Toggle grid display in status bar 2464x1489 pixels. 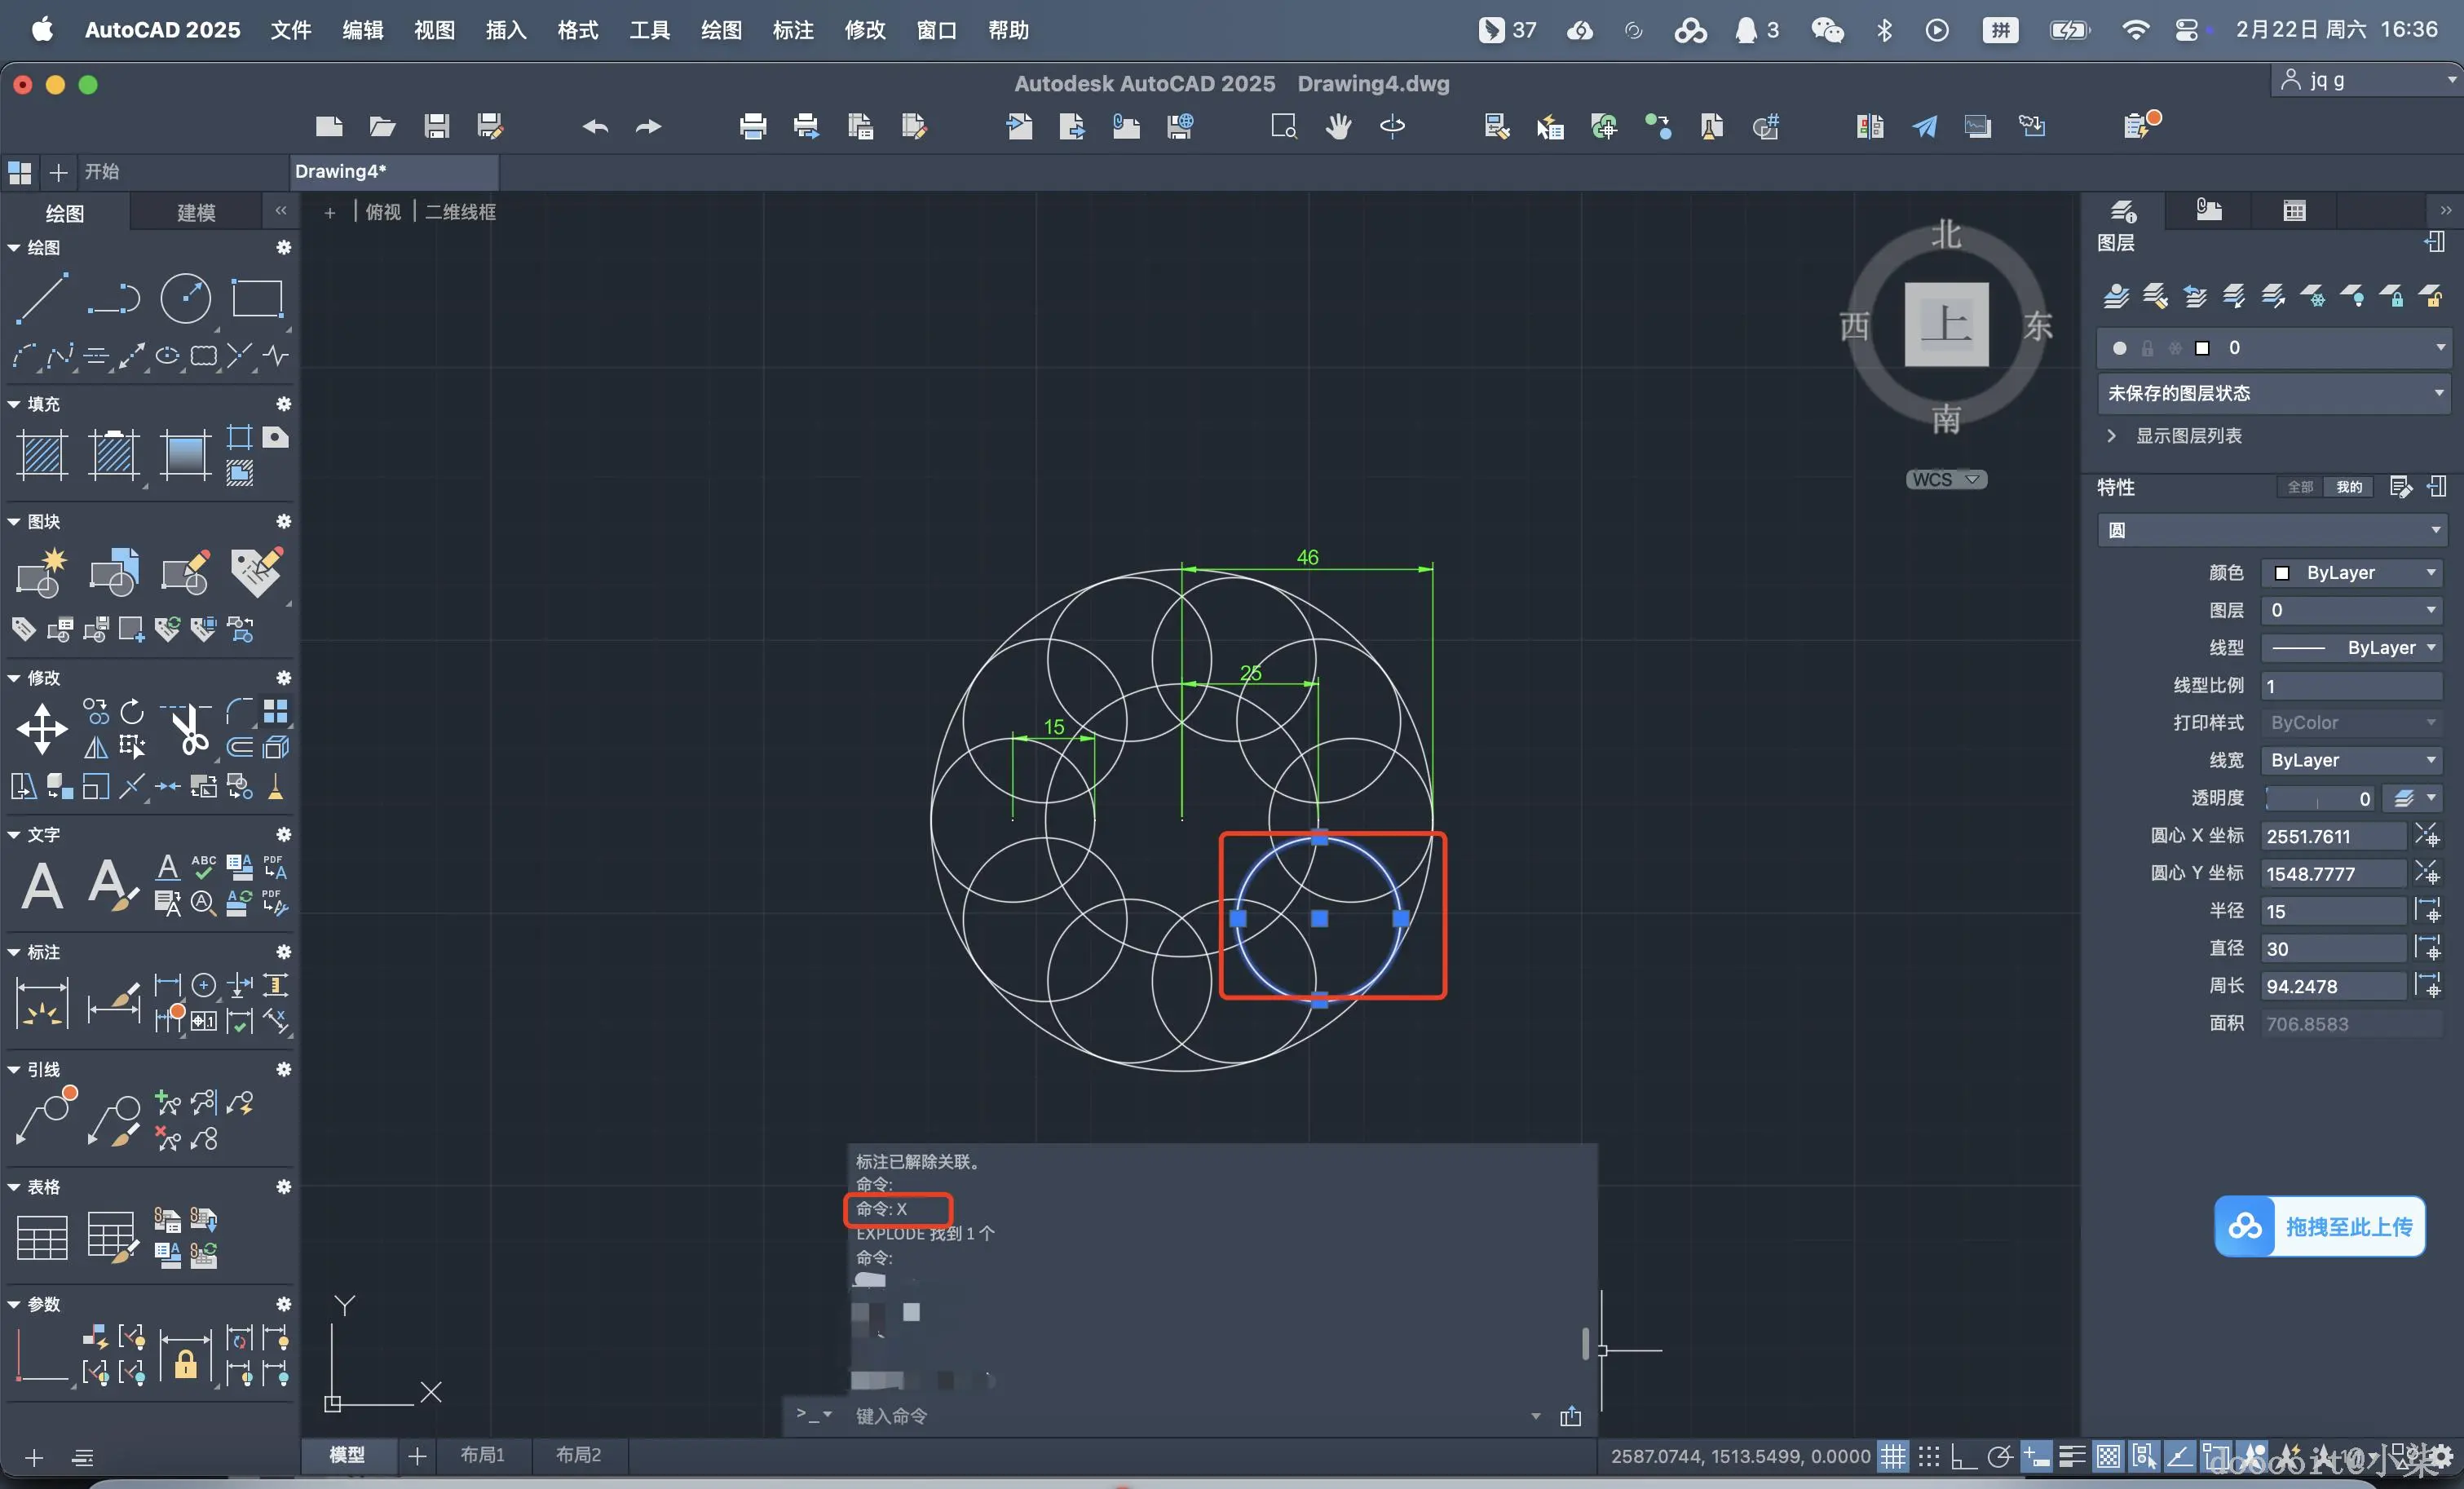point(1892,1456)
